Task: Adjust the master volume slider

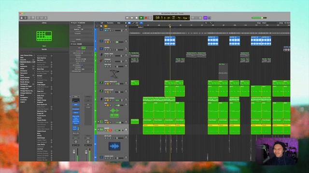Action: point(259,18)
